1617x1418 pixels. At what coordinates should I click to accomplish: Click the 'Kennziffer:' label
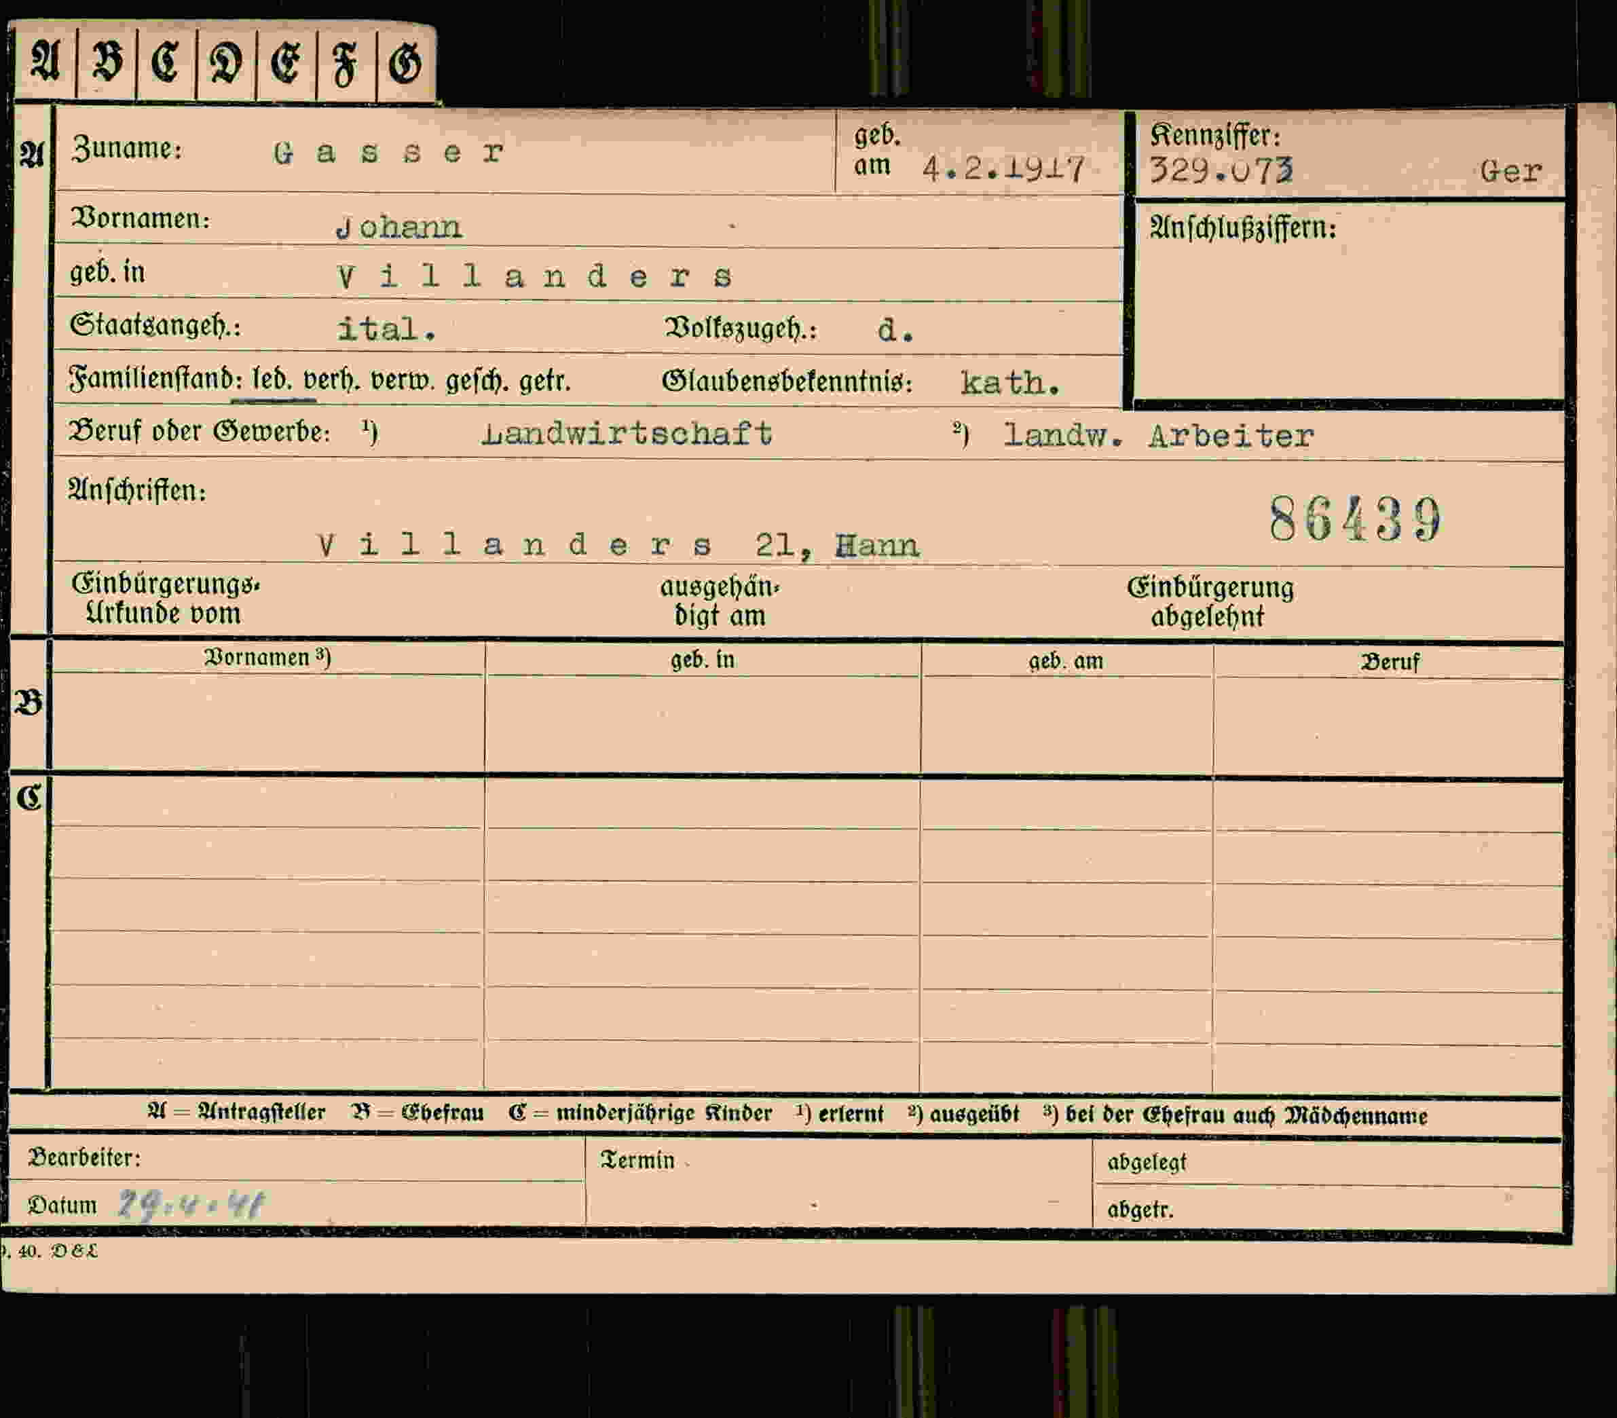[x=1214, y=135]
